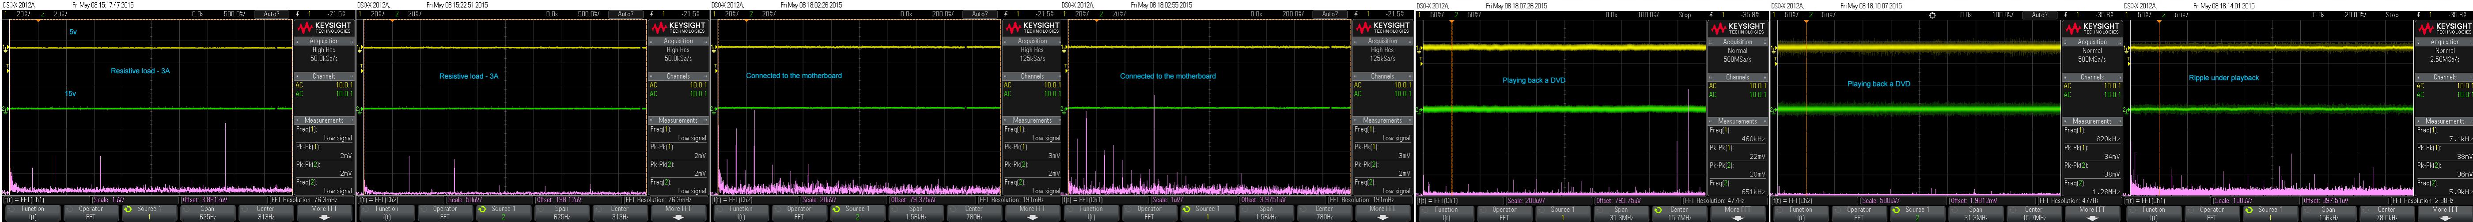Screen dimensions: 2473x222
Task: Click the Stop run status in the 18:07:26 capture
Action: 1685,15
